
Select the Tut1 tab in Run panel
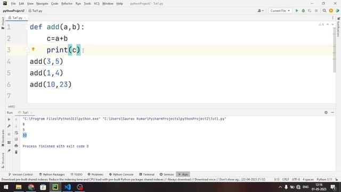click(x=25, y=113)
